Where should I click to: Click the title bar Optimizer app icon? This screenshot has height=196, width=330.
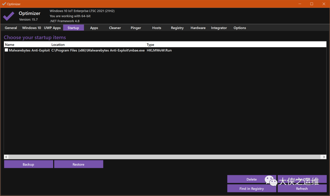pyautogui.click(x=4, y=4)
